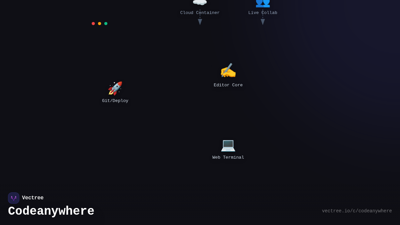
Task: Click the Web Terminal laptop icon
Action: pyautogui.click(x=228, y=146)
